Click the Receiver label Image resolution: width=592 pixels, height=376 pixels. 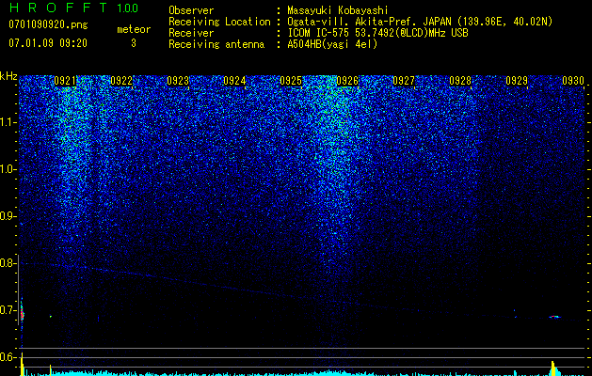(191, 33)
